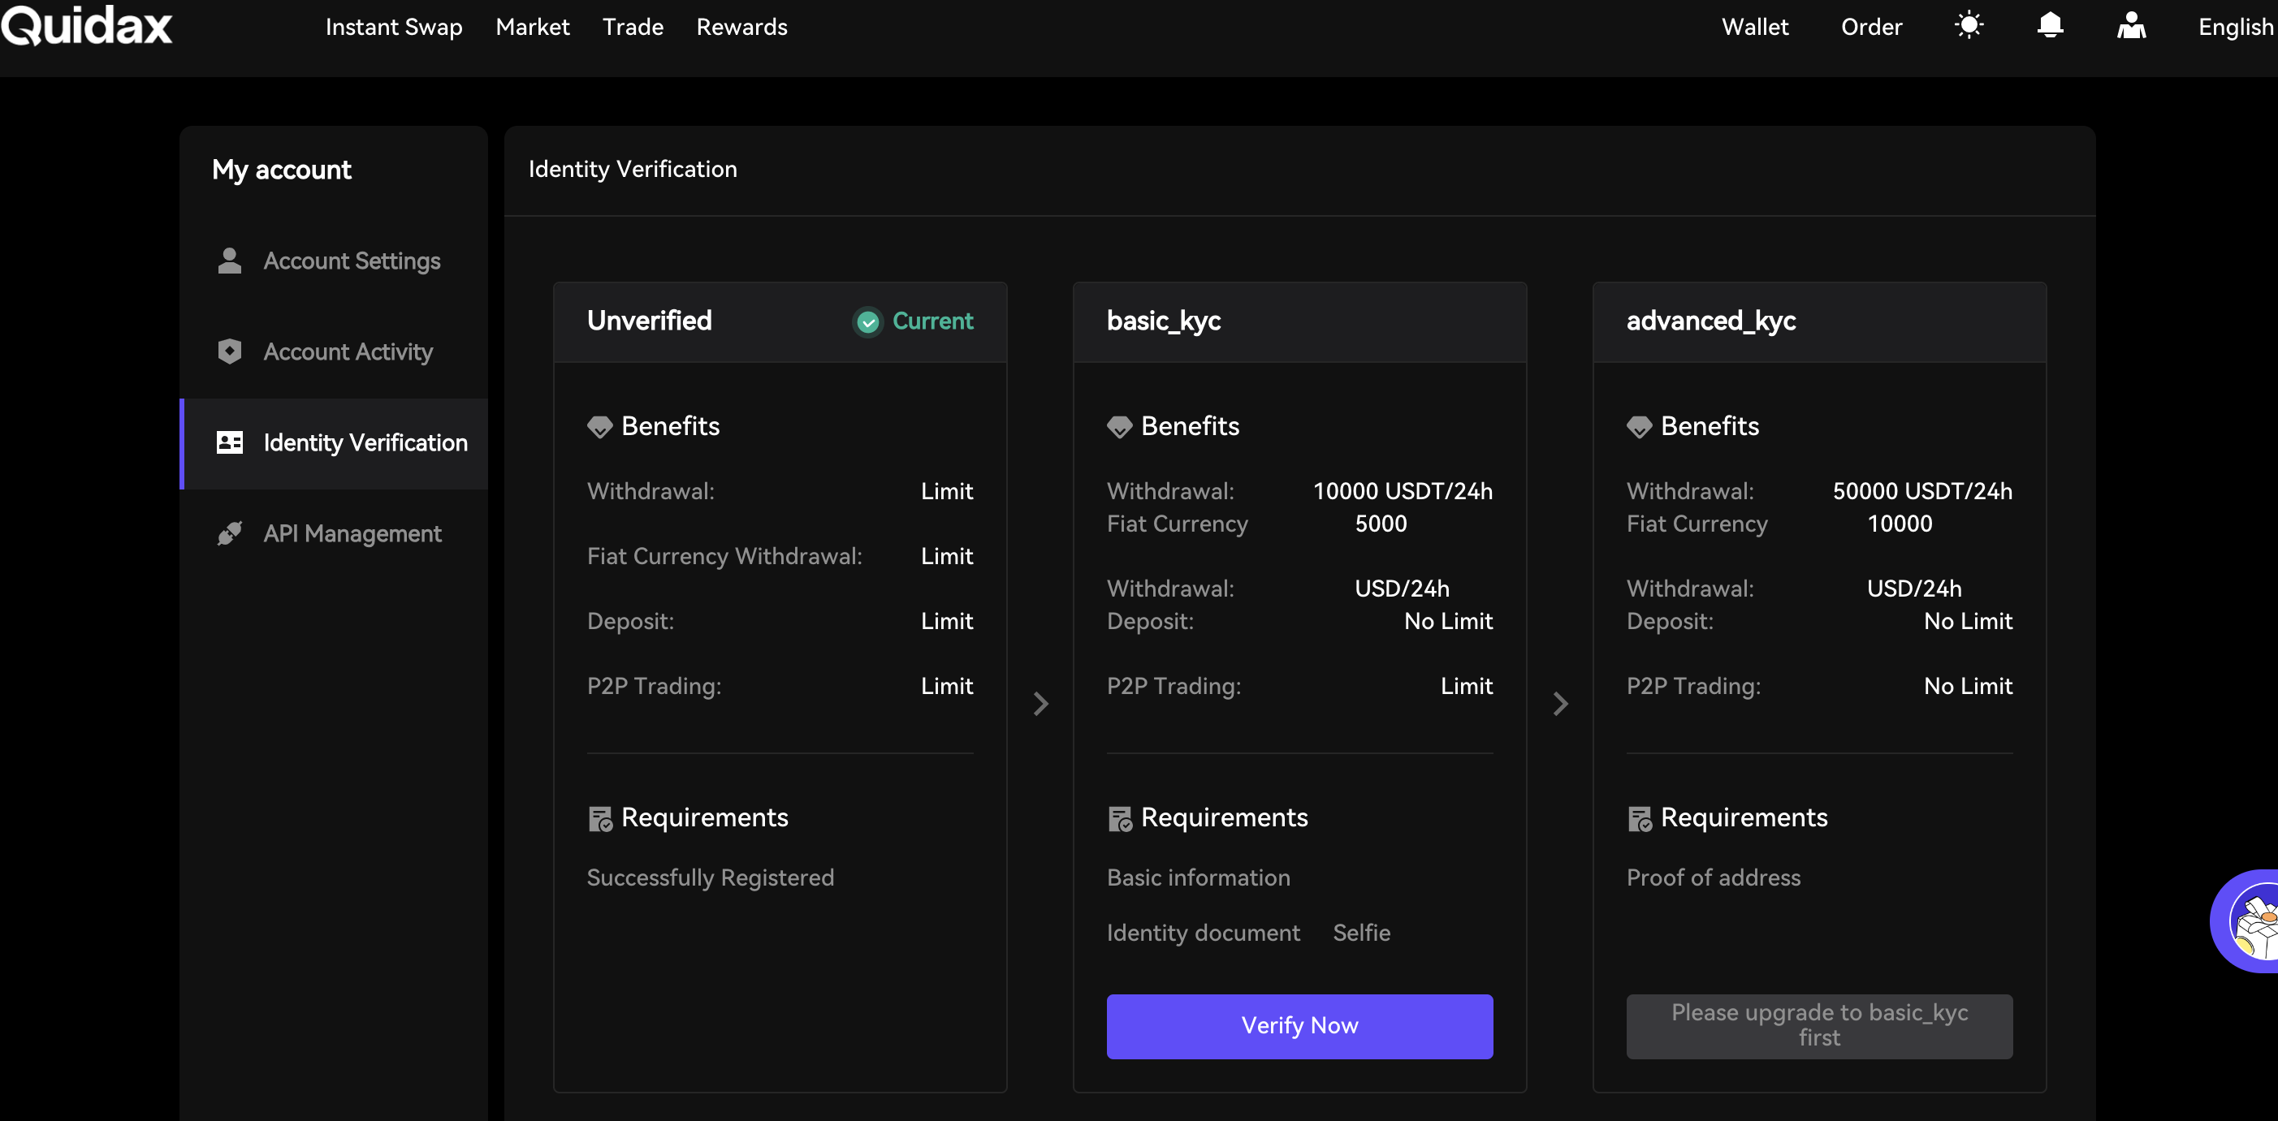2278x1121 pixels.
Task: Open Account Settings in sidebar
Action: coord(334,261)
